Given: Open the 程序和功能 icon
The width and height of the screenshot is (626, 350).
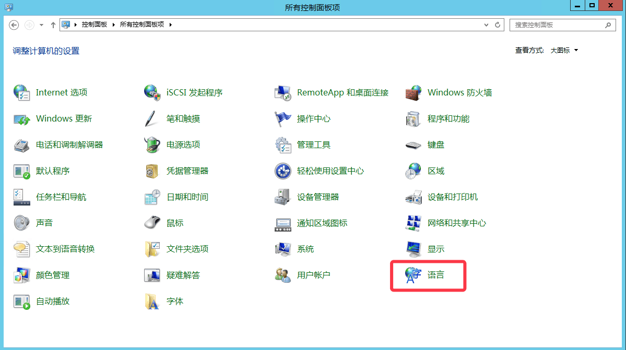Looking at the screenshot, I should (x=413, y=119).
